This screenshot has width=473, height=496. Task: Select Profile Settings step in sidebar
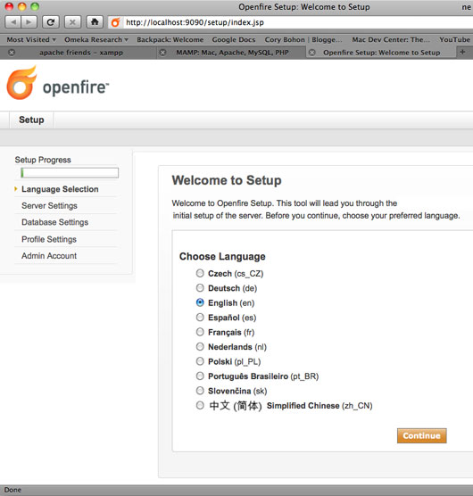(49, 239)
